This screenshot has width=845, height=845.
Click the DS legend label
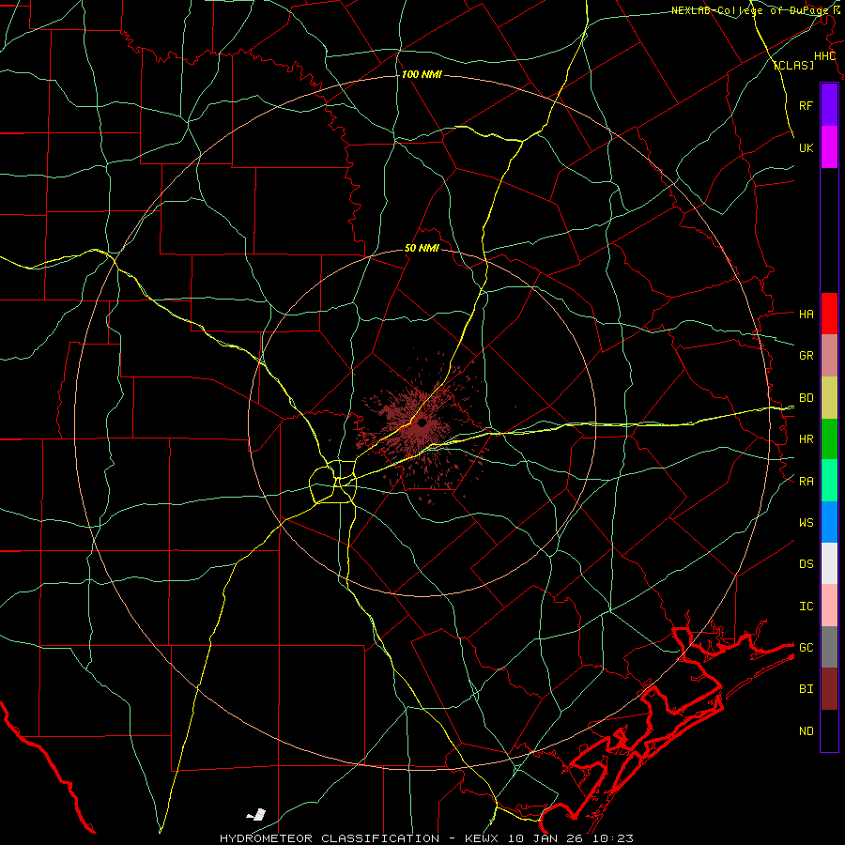click(x=806, y=563)
